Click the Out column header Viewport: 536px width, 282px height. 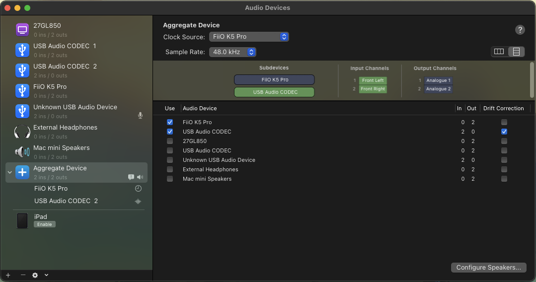[x=471, y=108]
